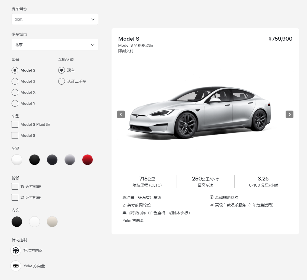Image resolution: width=307 pixels, height=280 pixels.
Task: Switch vehicle type to 认证二手车
Action: 61,81
